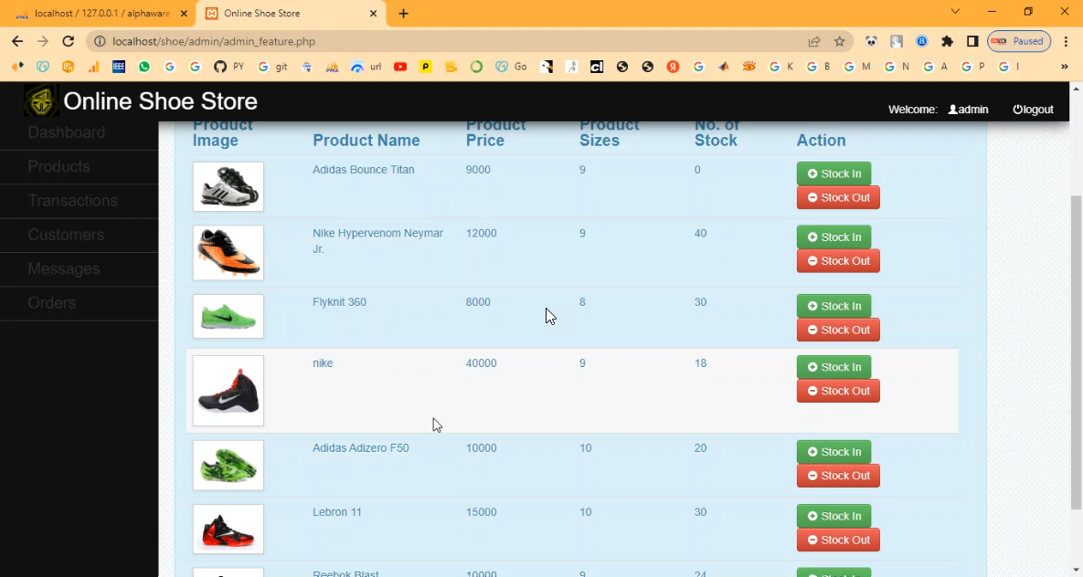
Task: Open Products in the sidebar menu
Action: (58, 166)
